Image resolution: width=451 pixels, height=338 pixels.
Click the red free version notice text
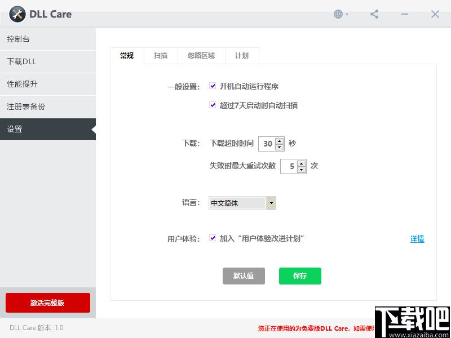(x=316, y=328)
